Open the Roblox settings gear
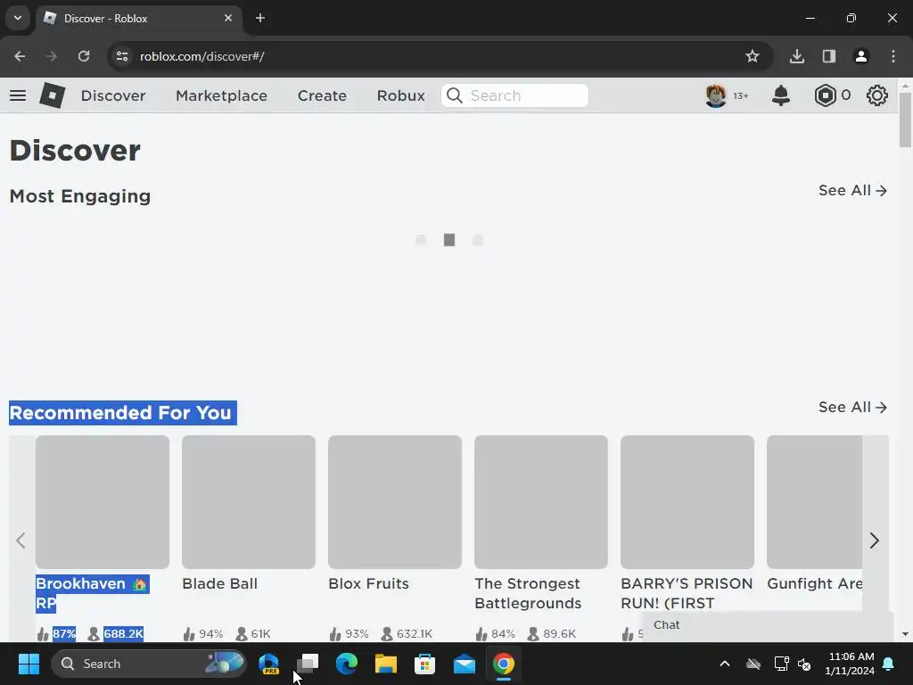Image resolution: width=913 pixels, height=685 pixels. click(x=877, y=95)
